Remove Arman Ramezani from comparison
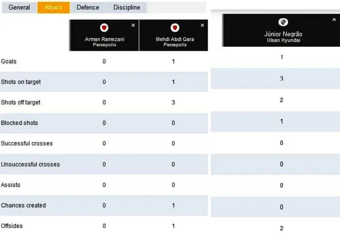Screen dimensions: 340x247 click(x=133, y=25)
